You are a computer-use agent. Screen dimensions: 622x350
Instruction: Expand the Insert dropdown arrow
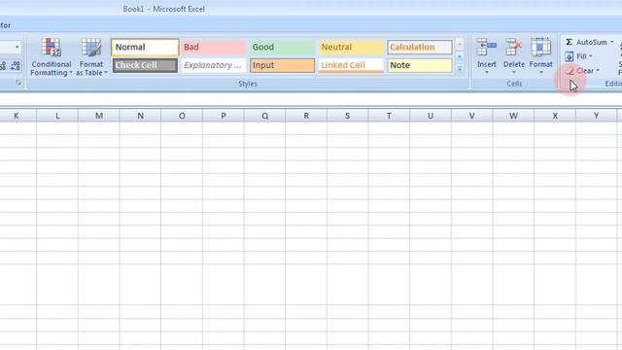[x=487, y=72]
